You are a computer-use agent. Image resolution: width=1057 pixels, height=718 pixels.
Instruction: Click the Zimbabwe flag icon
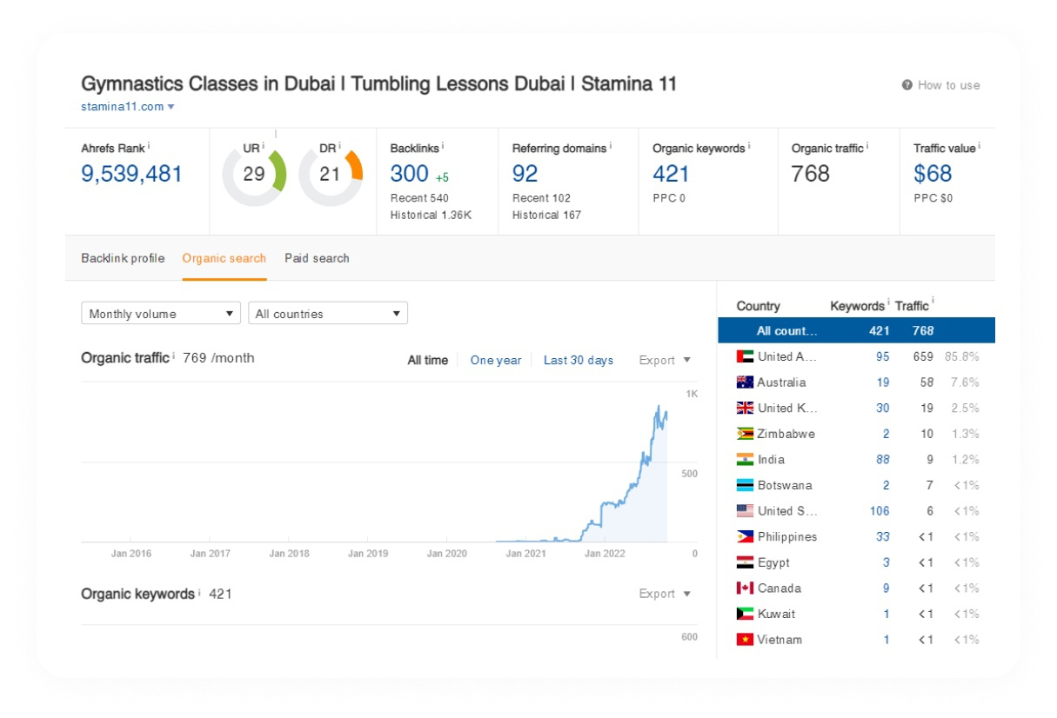(745, 434)
